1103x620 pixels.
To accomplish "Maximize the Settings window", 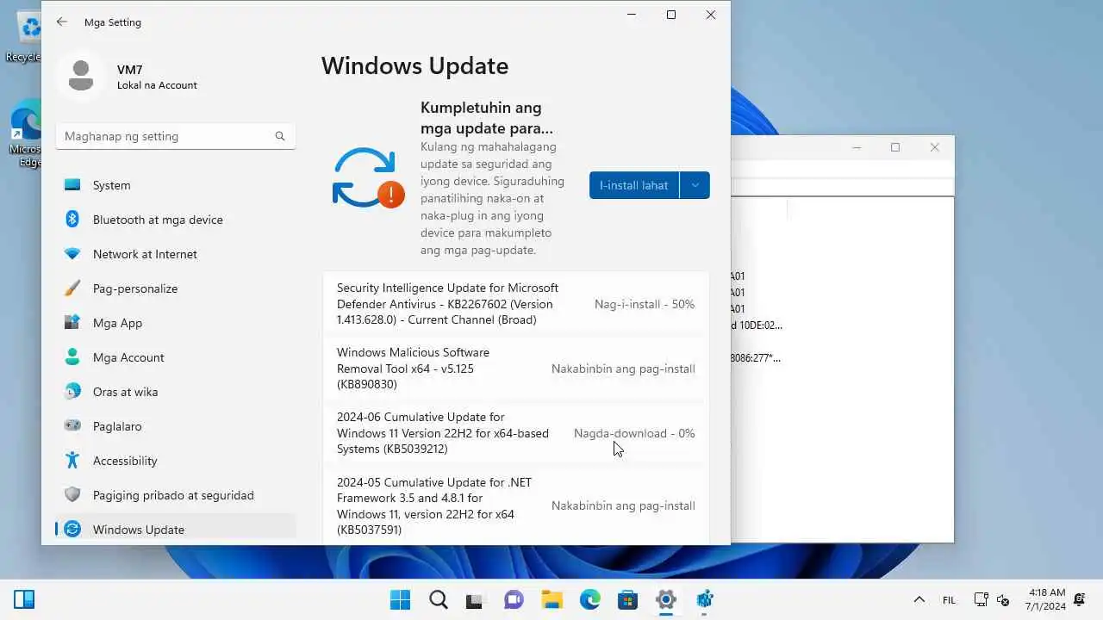I will pos(671,15).
